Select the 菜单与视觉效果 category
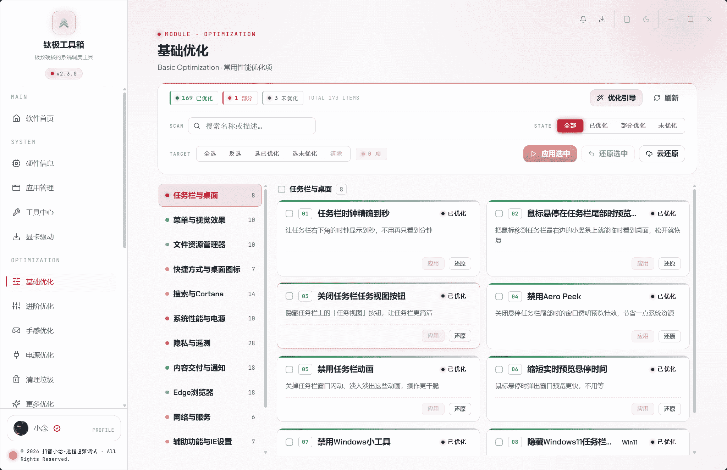The image size is (727, 470). coord(210,220)
